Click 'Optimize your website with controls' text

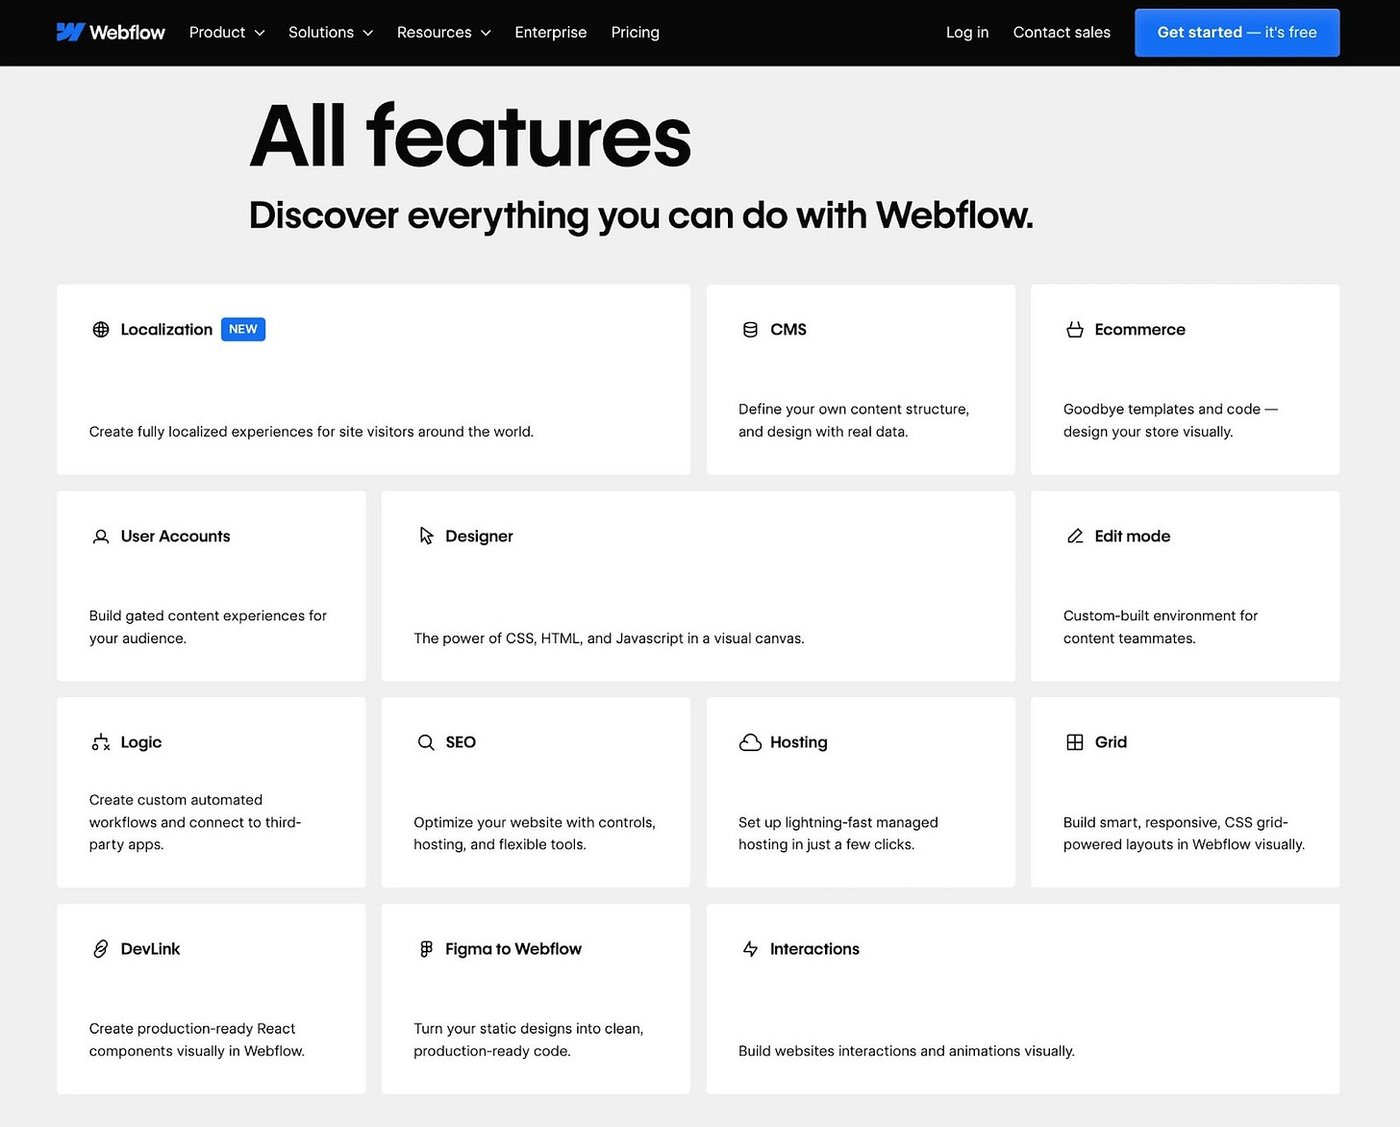535,834
